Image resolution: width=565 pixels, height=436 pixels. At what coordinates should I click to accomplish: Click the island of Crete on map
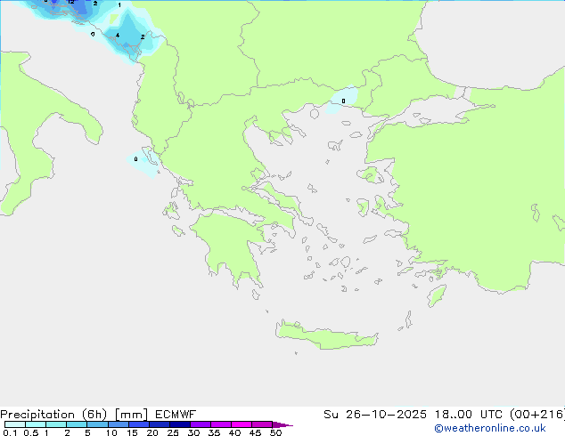[x=326, y=336]
